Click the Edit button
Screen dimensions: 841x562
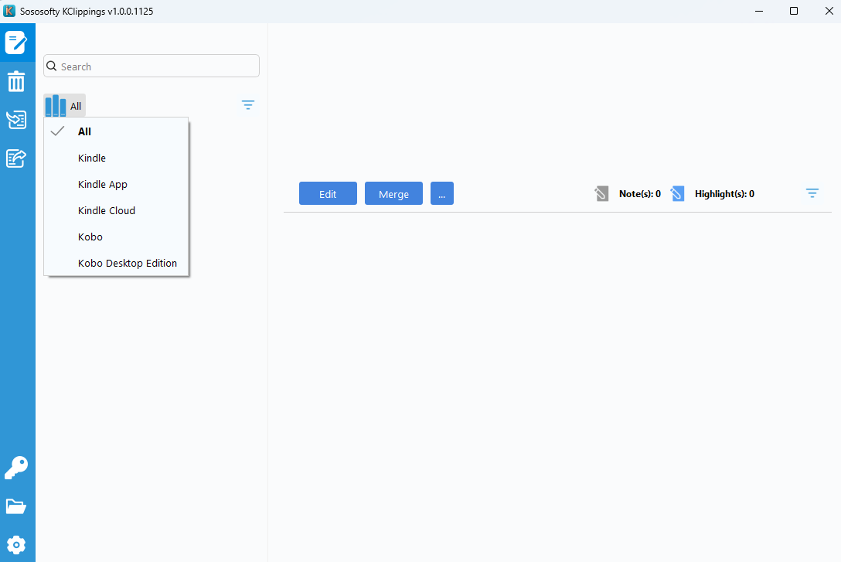click(x=328, y=193)
